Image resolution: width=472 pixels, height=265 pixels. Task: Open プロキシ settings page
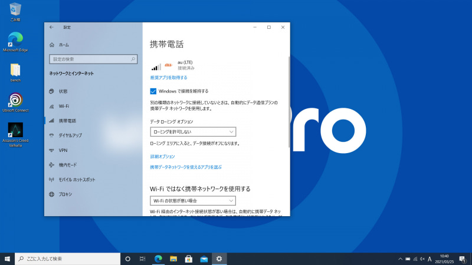[x=93, y=194]
